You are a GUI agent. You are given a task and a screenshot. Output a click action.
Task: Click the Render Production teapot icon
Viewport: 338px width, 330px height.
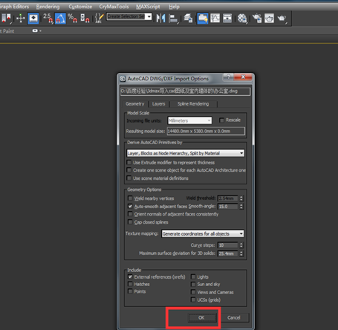[282, 19]
